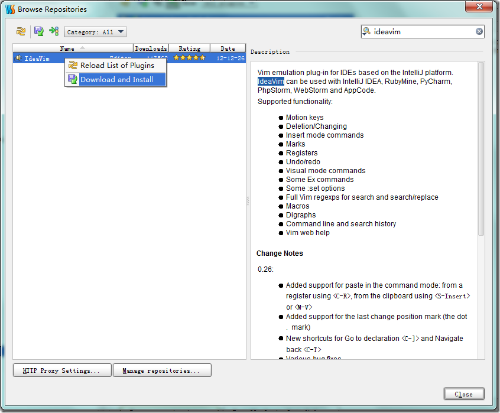Click the '0.26:' version text
This screenshot has height=413, width=500.
(x=265, y=269)
